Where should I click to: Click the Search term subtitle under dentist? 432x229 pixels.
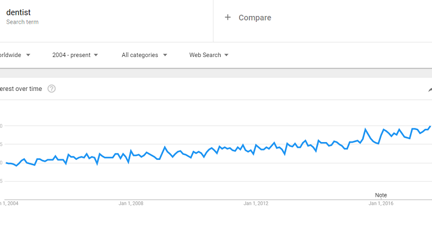pyautogui.click(x=22, y=22)
